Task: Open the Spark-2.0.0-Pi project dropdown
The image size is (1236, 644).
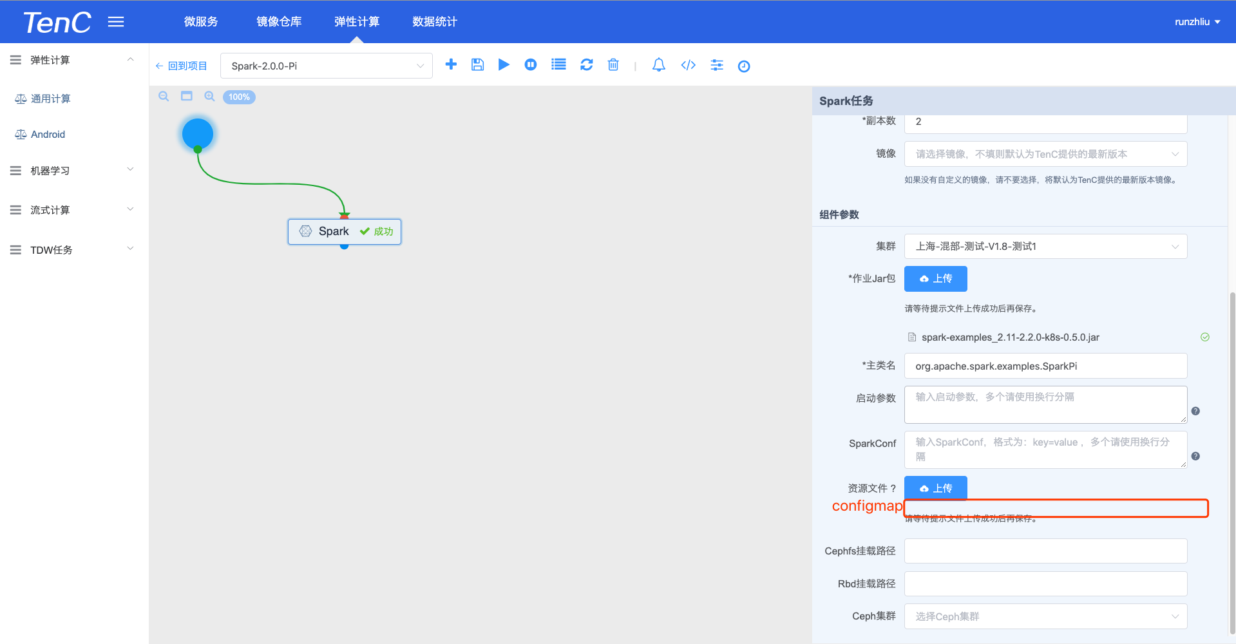Action: (x=326, y=66)
